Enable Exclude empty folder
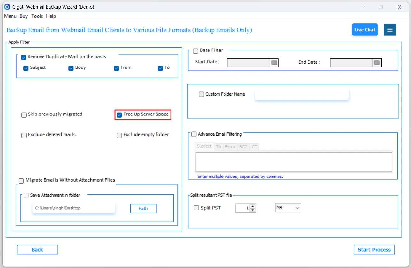The image size is (411, 268). click(119, 136)
